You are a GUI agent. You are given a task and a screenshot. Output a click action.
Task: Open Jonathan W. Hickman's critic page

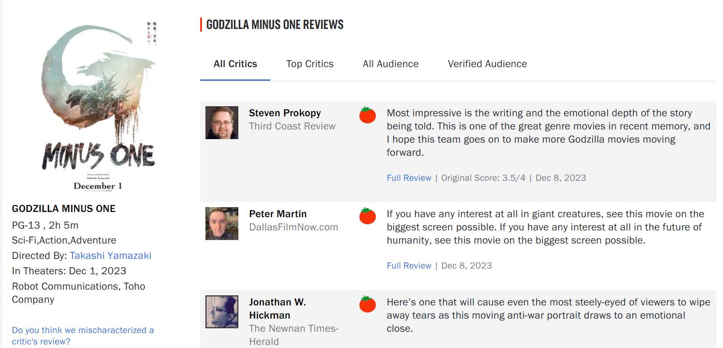pyautogui.click(x=277, y=309)
